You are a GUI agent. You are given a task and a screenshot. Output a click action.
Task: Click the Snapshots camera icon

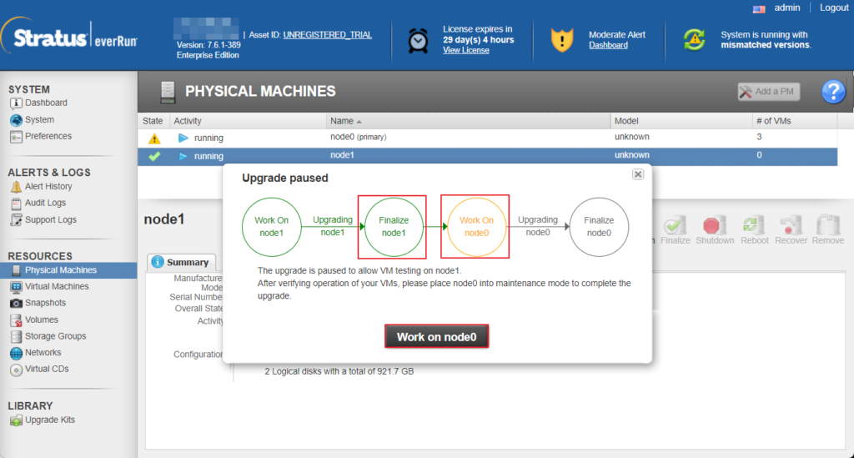pos(17,304)
